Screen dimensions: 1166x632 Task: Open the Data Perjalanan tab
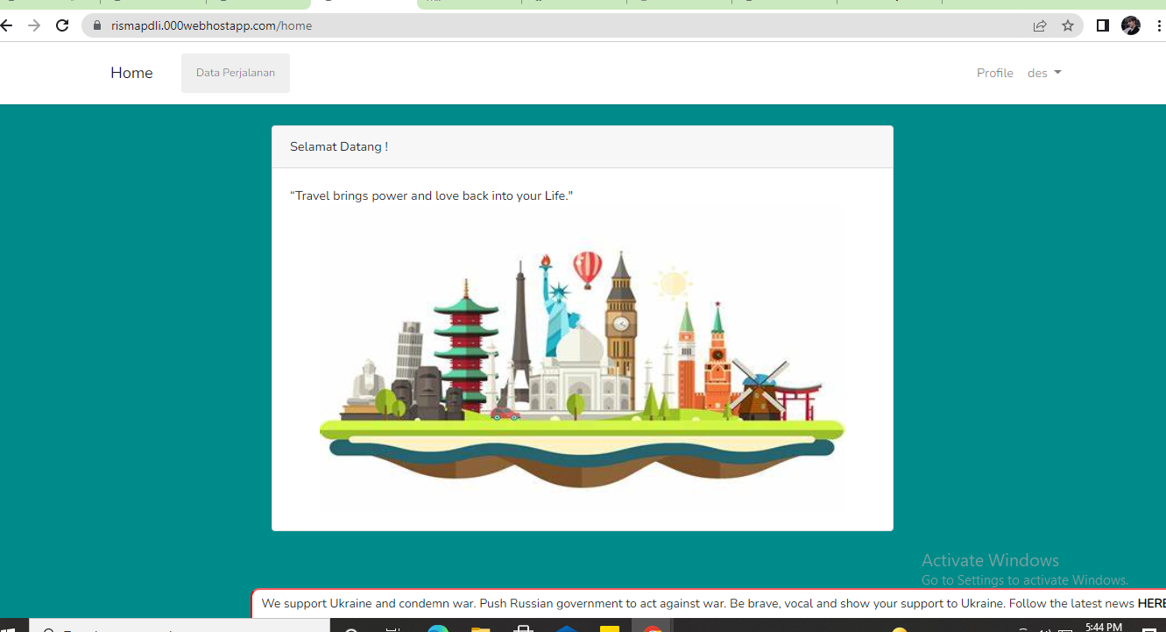(x=235, y=73)
